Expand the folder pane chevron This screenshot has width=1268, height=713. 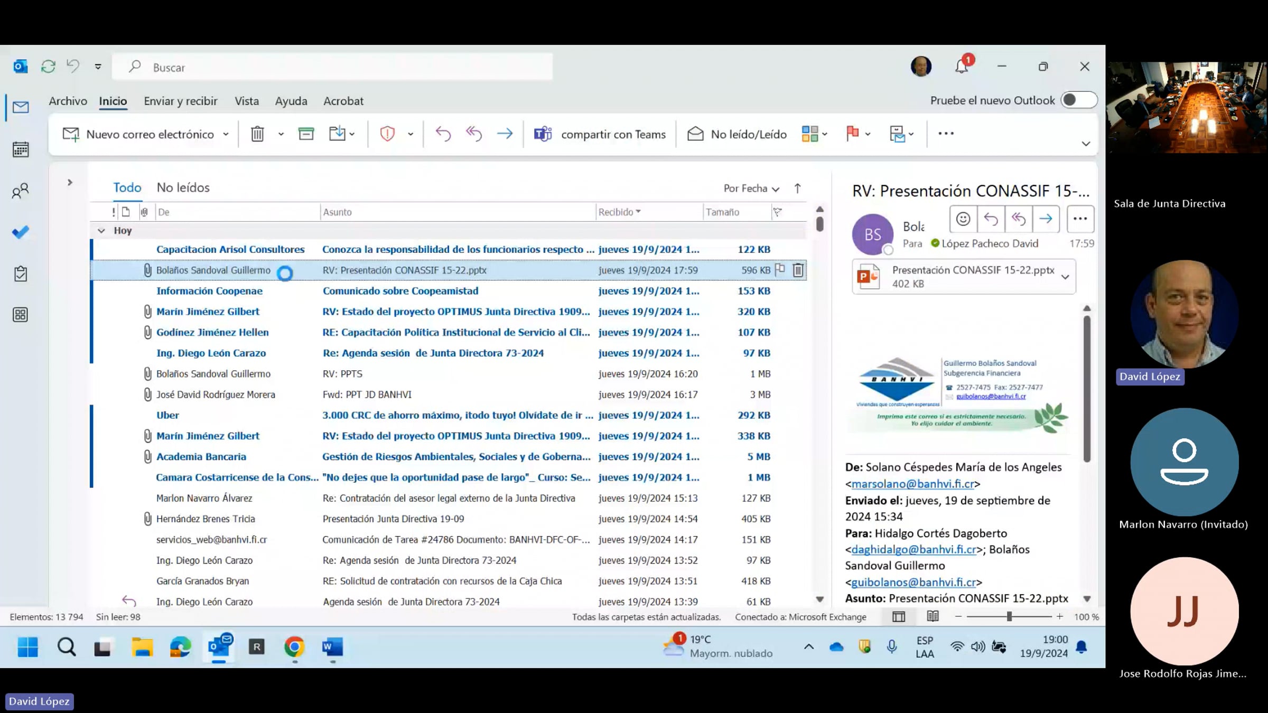click(70, 183)
